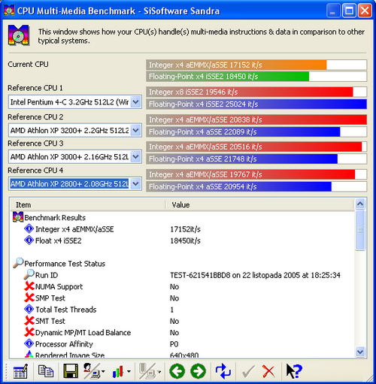Screen dimensions: 376x384
Task: Click red X icon beside Dynamic MP/MT Load Balance
Action: pyautogui.click(x=29, y=332)
